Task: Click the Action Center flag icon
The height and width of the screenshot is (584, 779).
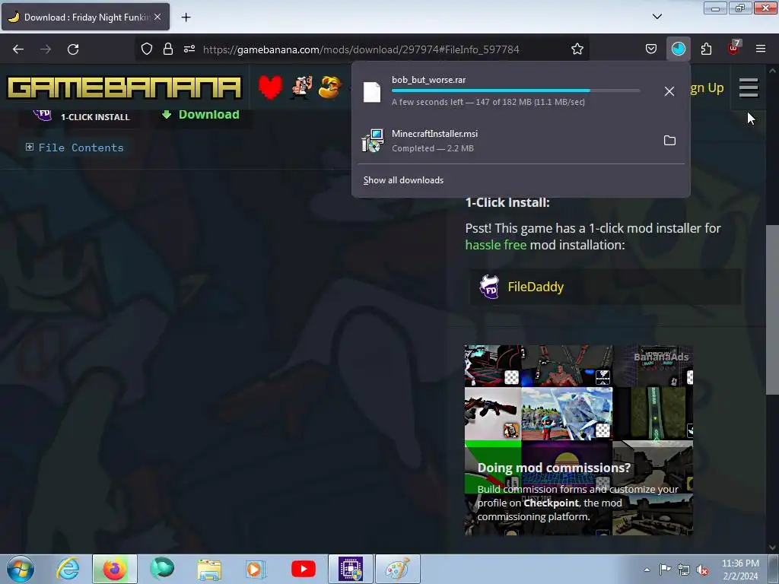Action: 665,570
